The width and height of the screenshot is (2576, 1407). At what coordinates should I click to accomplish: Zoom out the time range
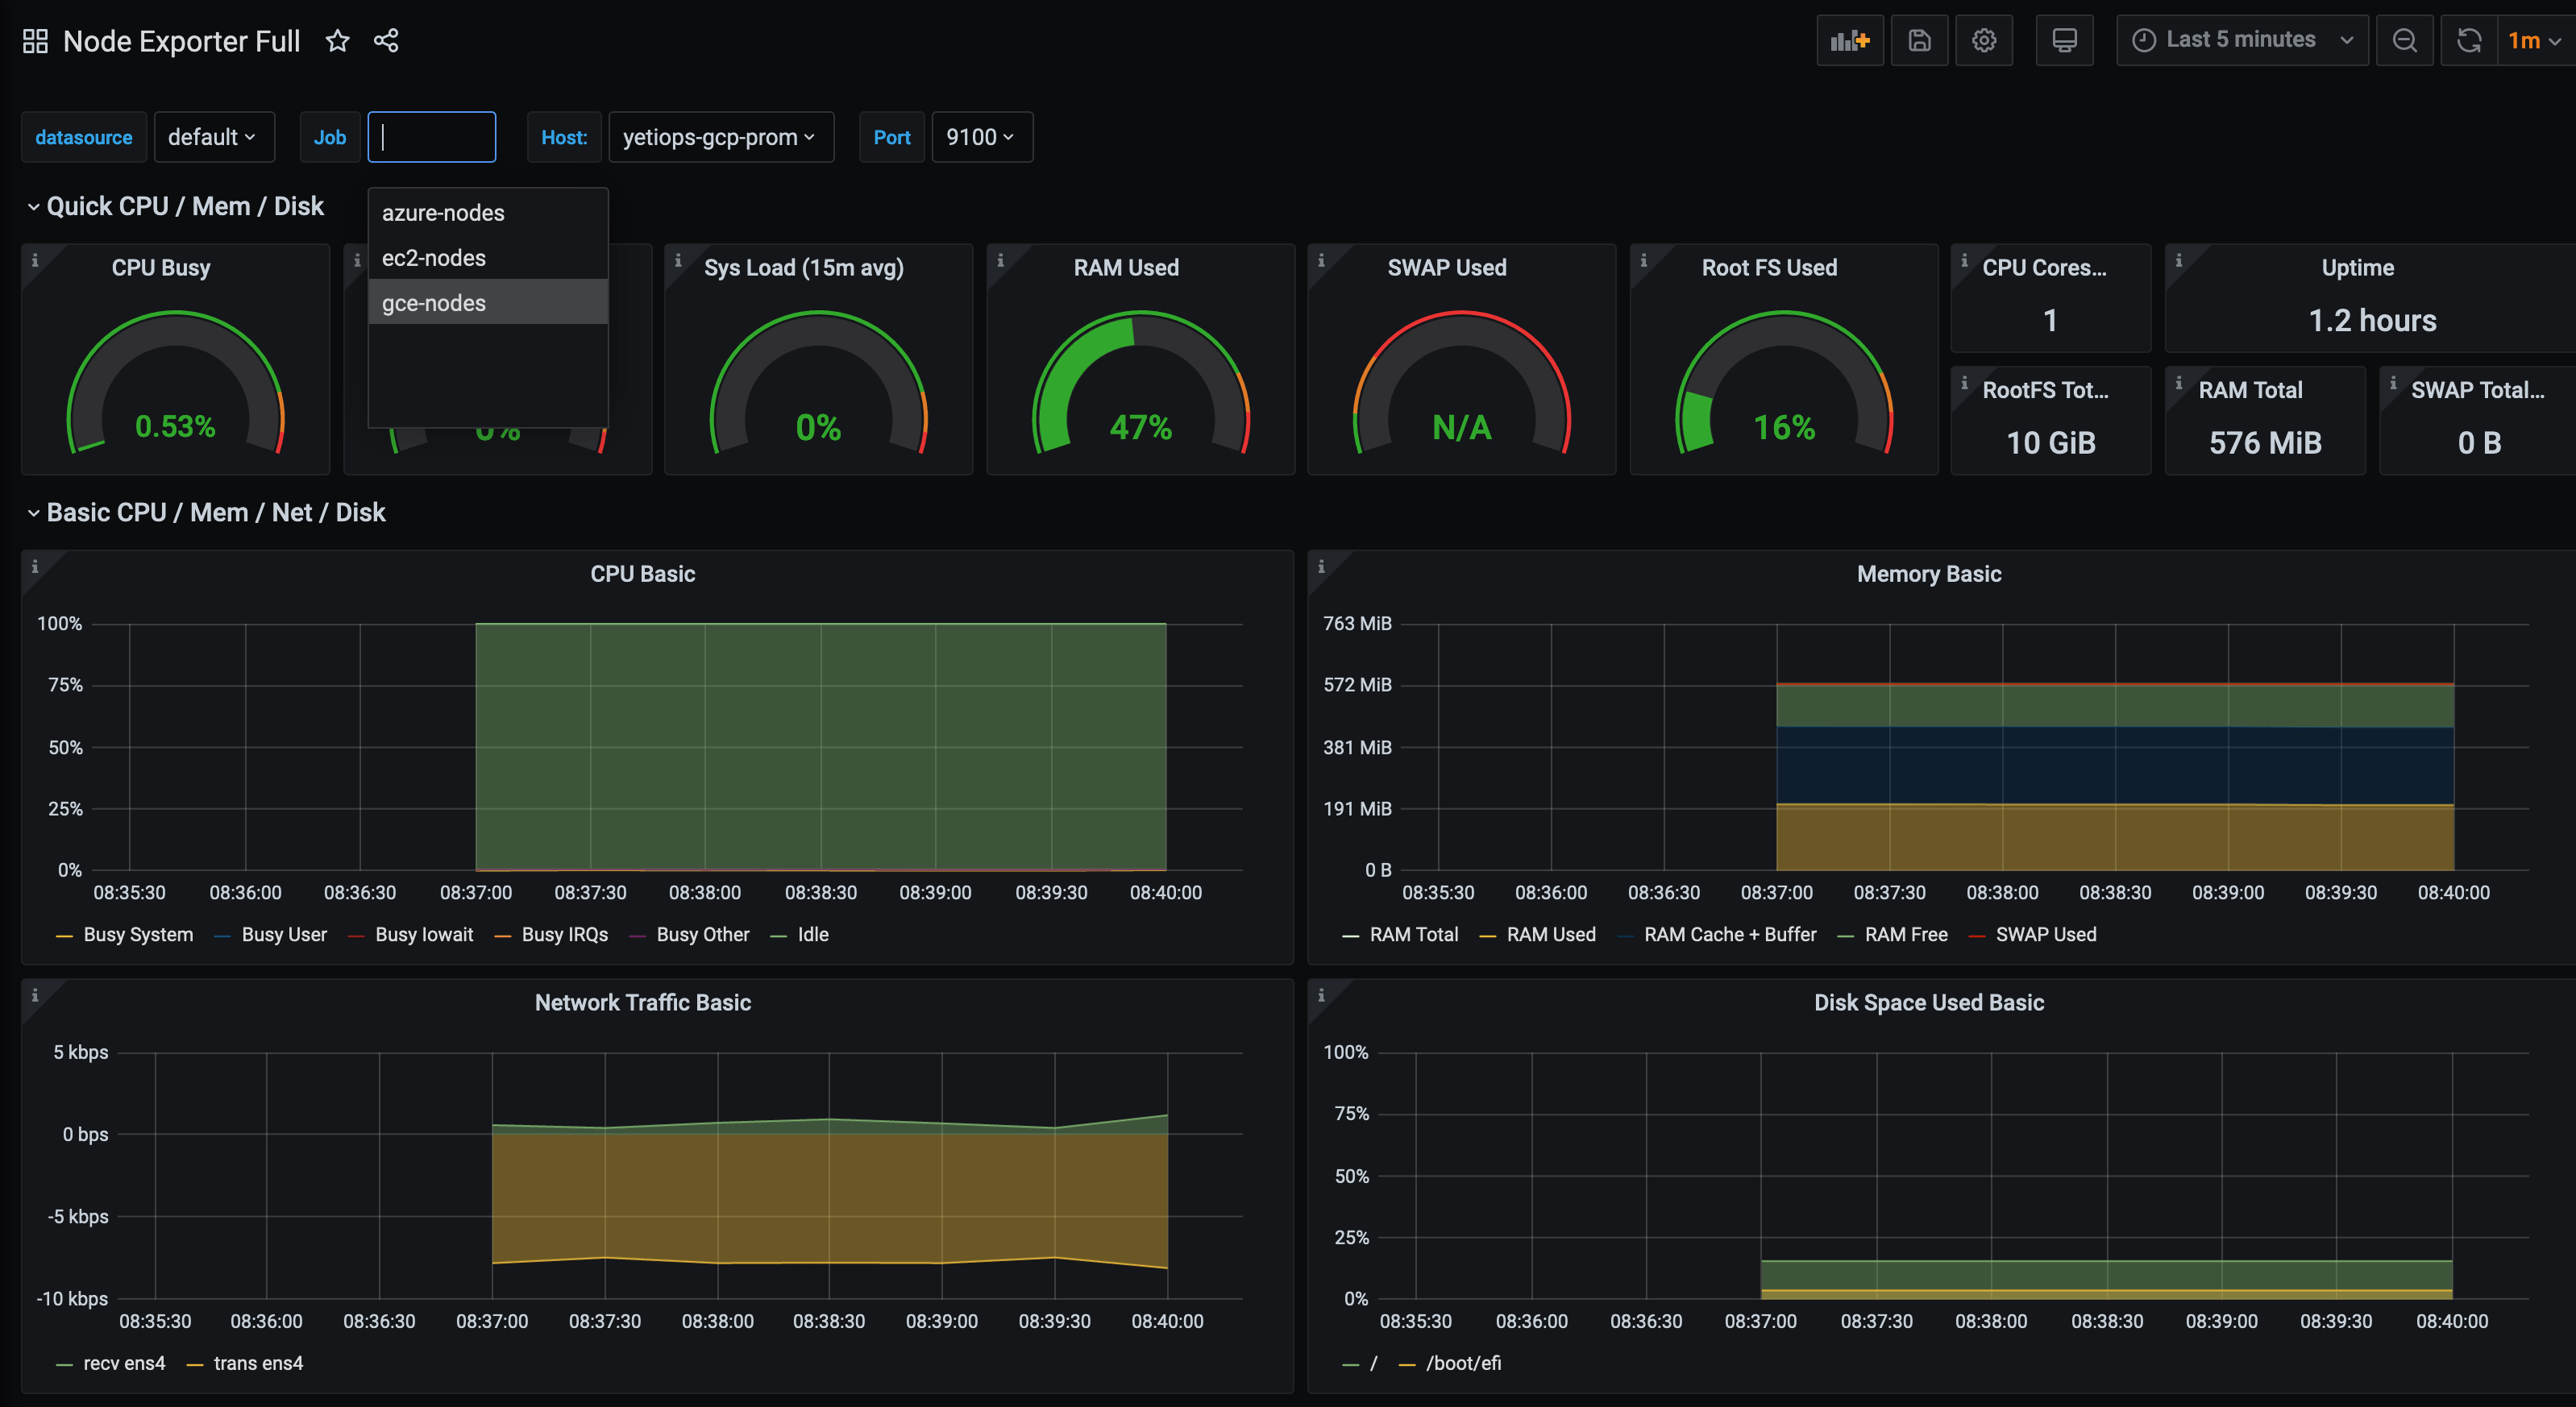[x=2405, y=40]
